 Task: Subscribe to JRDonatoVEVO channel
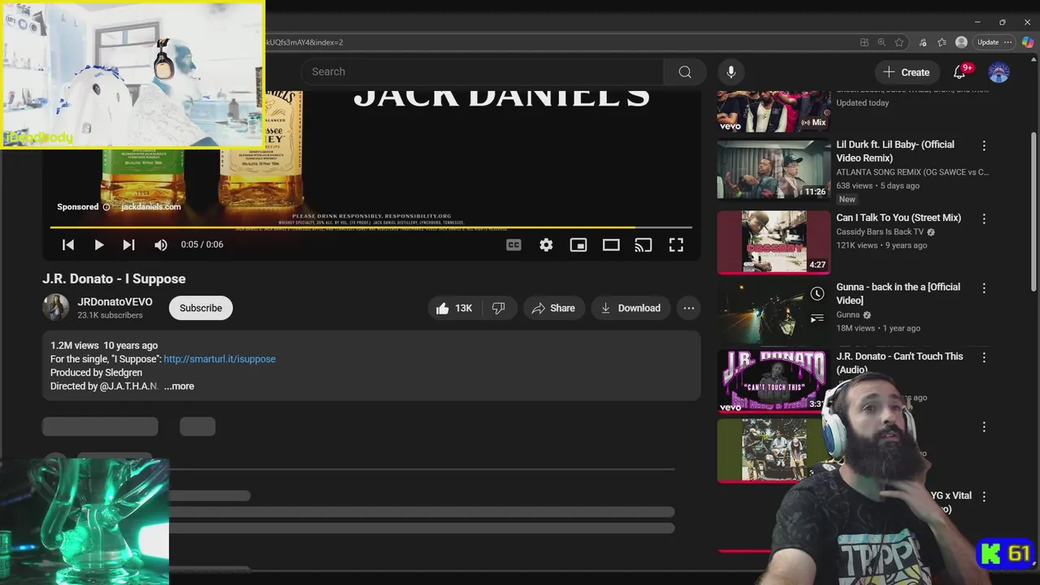click(201, 308)
